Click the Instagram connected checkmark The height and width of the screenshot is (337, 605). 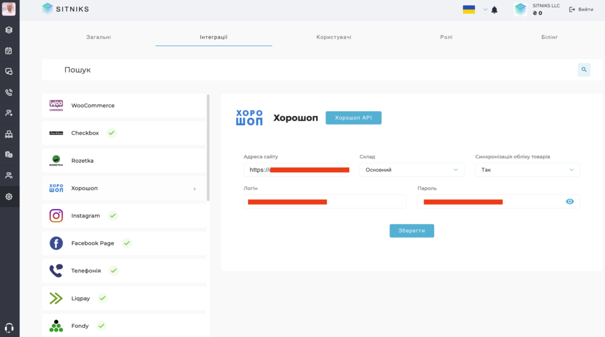[x=113, y=216]
